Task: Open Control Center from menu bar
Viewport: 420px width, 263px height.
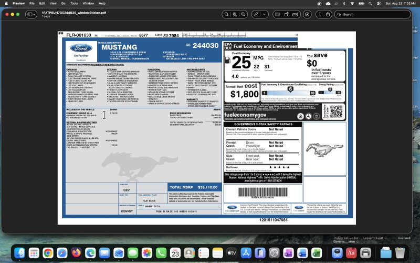Action: 379,4
